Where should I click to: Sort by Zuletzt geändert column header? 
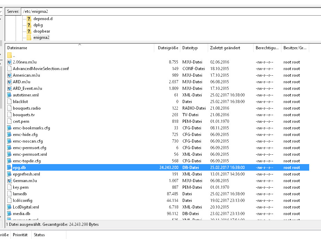225,48
